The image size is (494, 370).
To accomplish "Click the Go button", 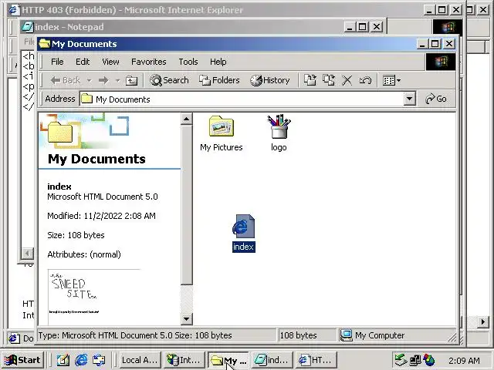I will 436,99.
